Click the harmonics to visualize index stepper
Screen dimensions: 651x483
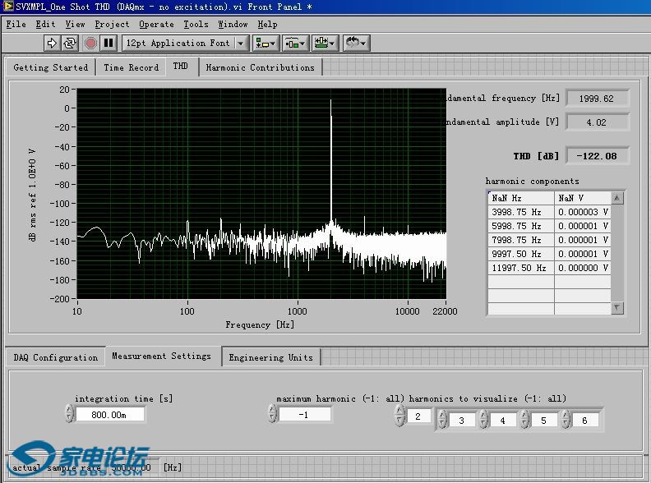click(x=399, y=416)
